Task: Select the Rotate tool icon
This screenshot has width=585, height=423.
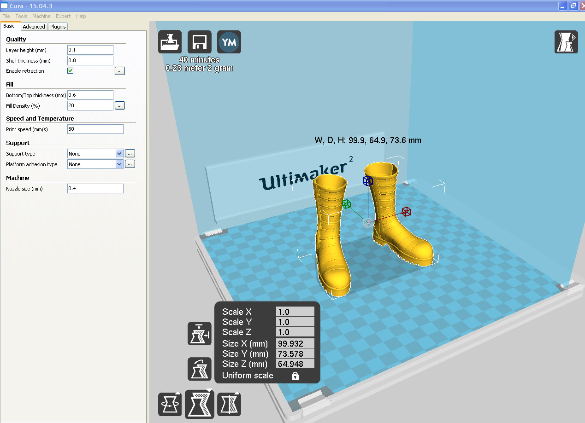Action: [x=170, y=405]
